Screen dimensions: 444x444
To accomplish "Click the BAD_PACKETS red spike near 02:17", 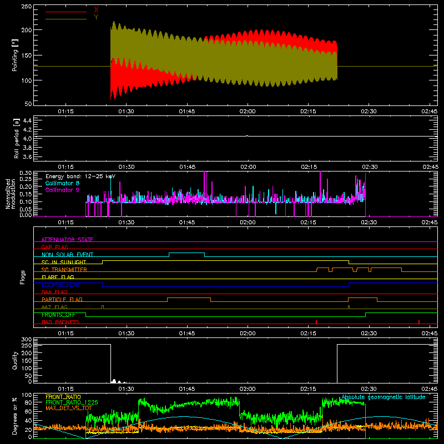I will tap(316, 322).
